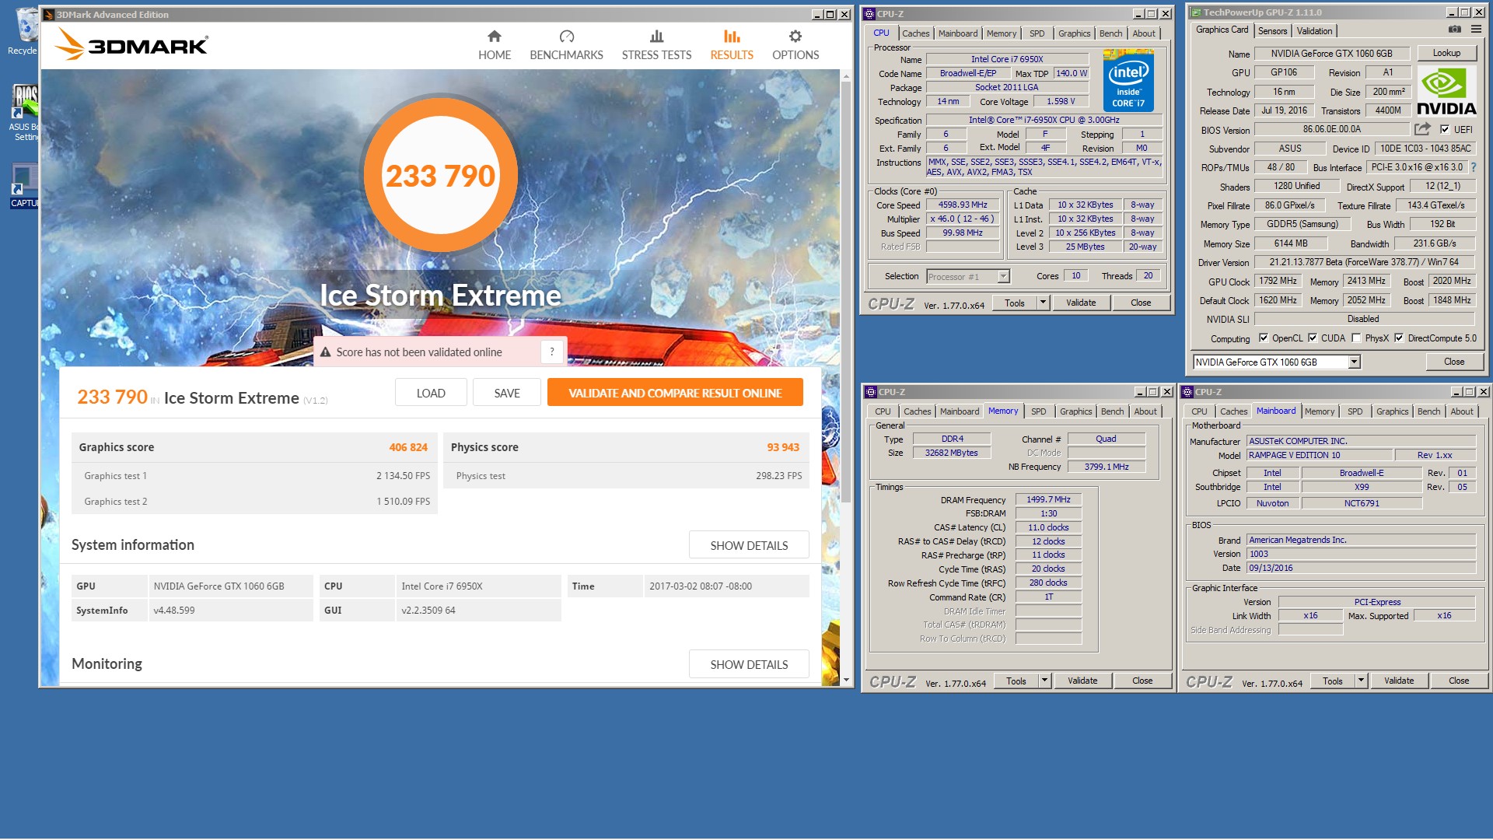Open the Sensors tab in GPU-Z
Image resolution: width=1493 pixels, height=840 pixels.
(x=1272, y=31)
